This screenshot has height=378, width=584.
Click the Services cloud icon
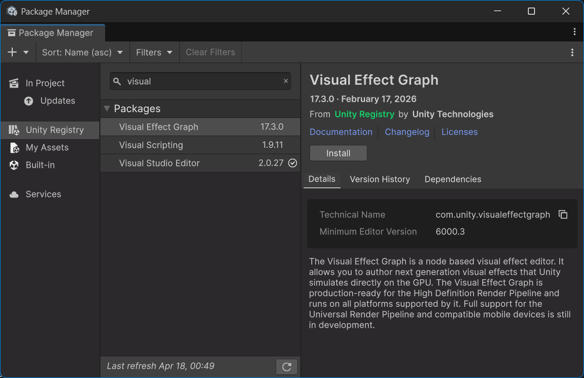[14, 195]
